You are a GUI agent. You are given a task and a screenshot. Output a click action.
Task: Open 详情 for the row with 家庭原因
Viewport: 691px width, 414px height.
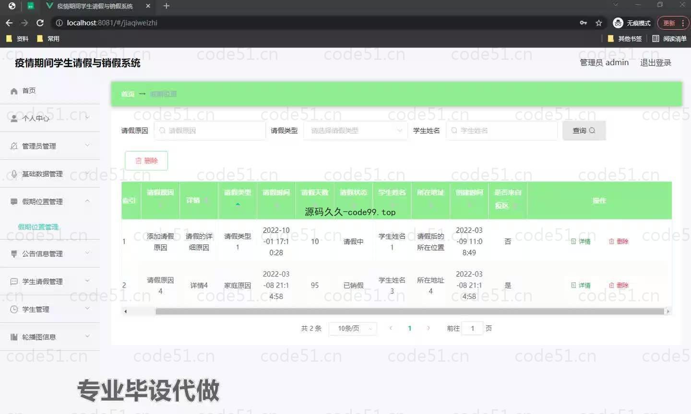(x=581, y=285)
